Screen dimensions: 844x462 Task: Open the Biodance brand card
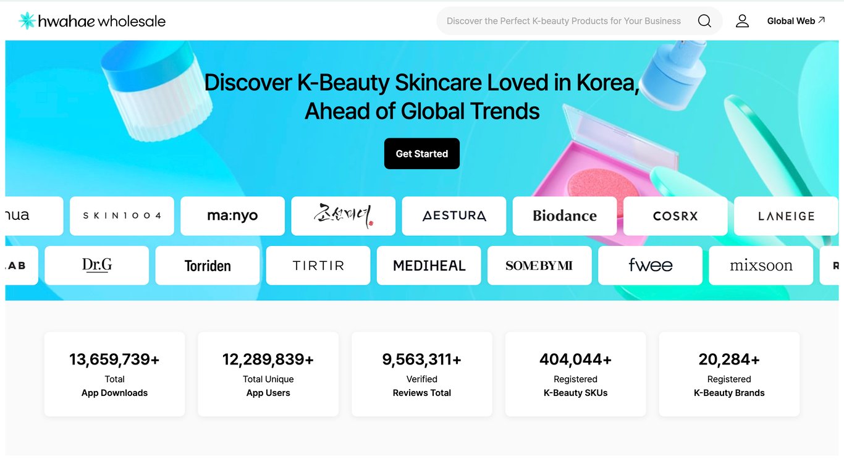pyautogui.click(x=565, y=216)
